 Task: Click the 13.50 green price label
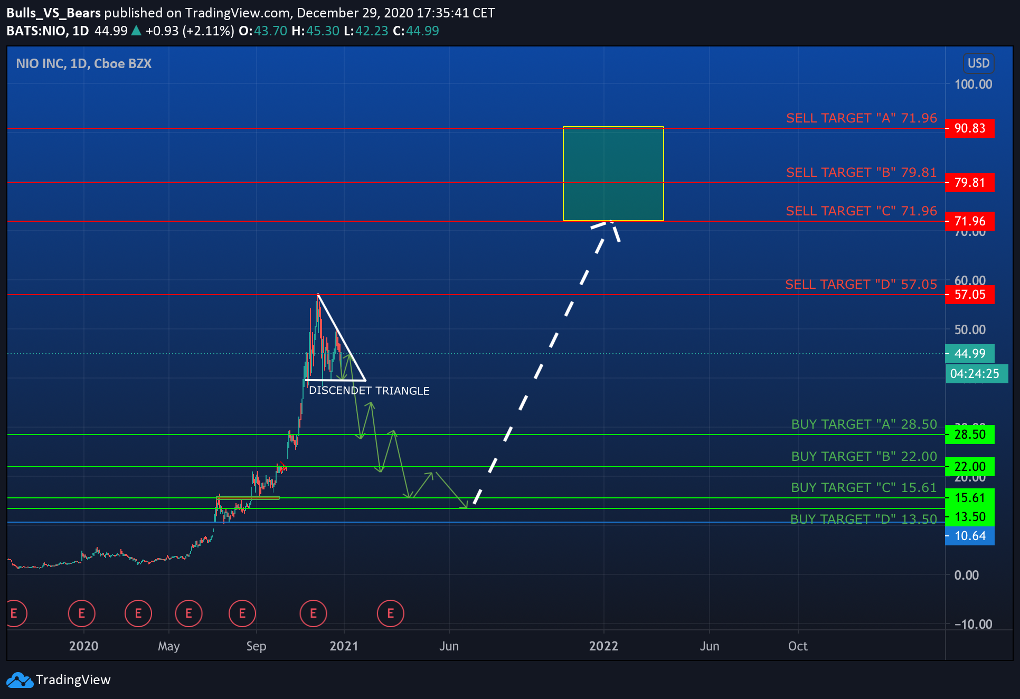(970, 517)
